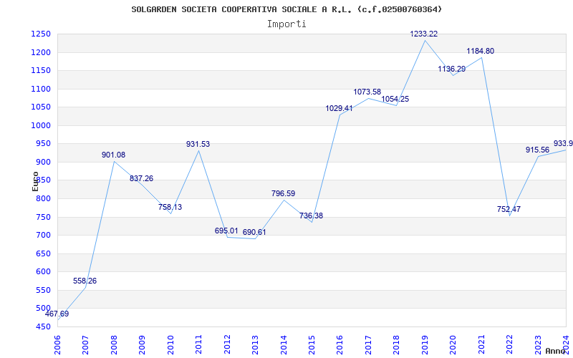Select the 1073.58 data label
Viewport: 573px width, 358px height.
point(367,92)
